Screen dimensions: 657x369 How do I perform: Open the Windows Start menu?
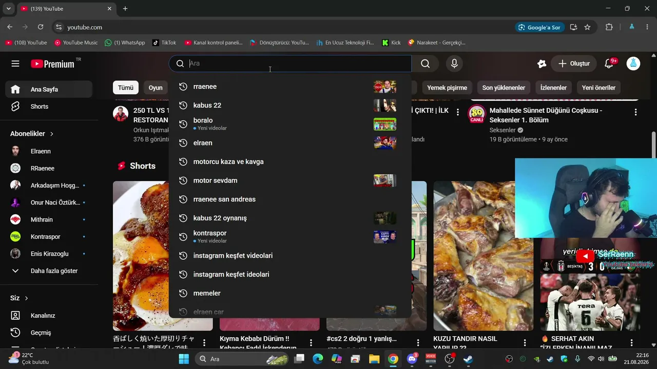click(184, 359)
